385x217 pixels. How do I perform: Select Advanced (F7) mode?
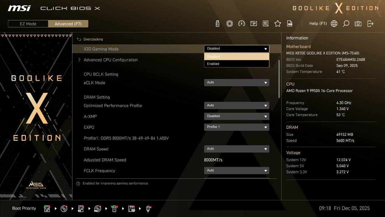pos(68,24)
